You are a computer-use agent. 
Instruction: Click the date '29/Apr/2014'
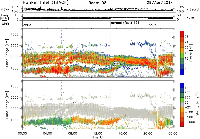160,3
